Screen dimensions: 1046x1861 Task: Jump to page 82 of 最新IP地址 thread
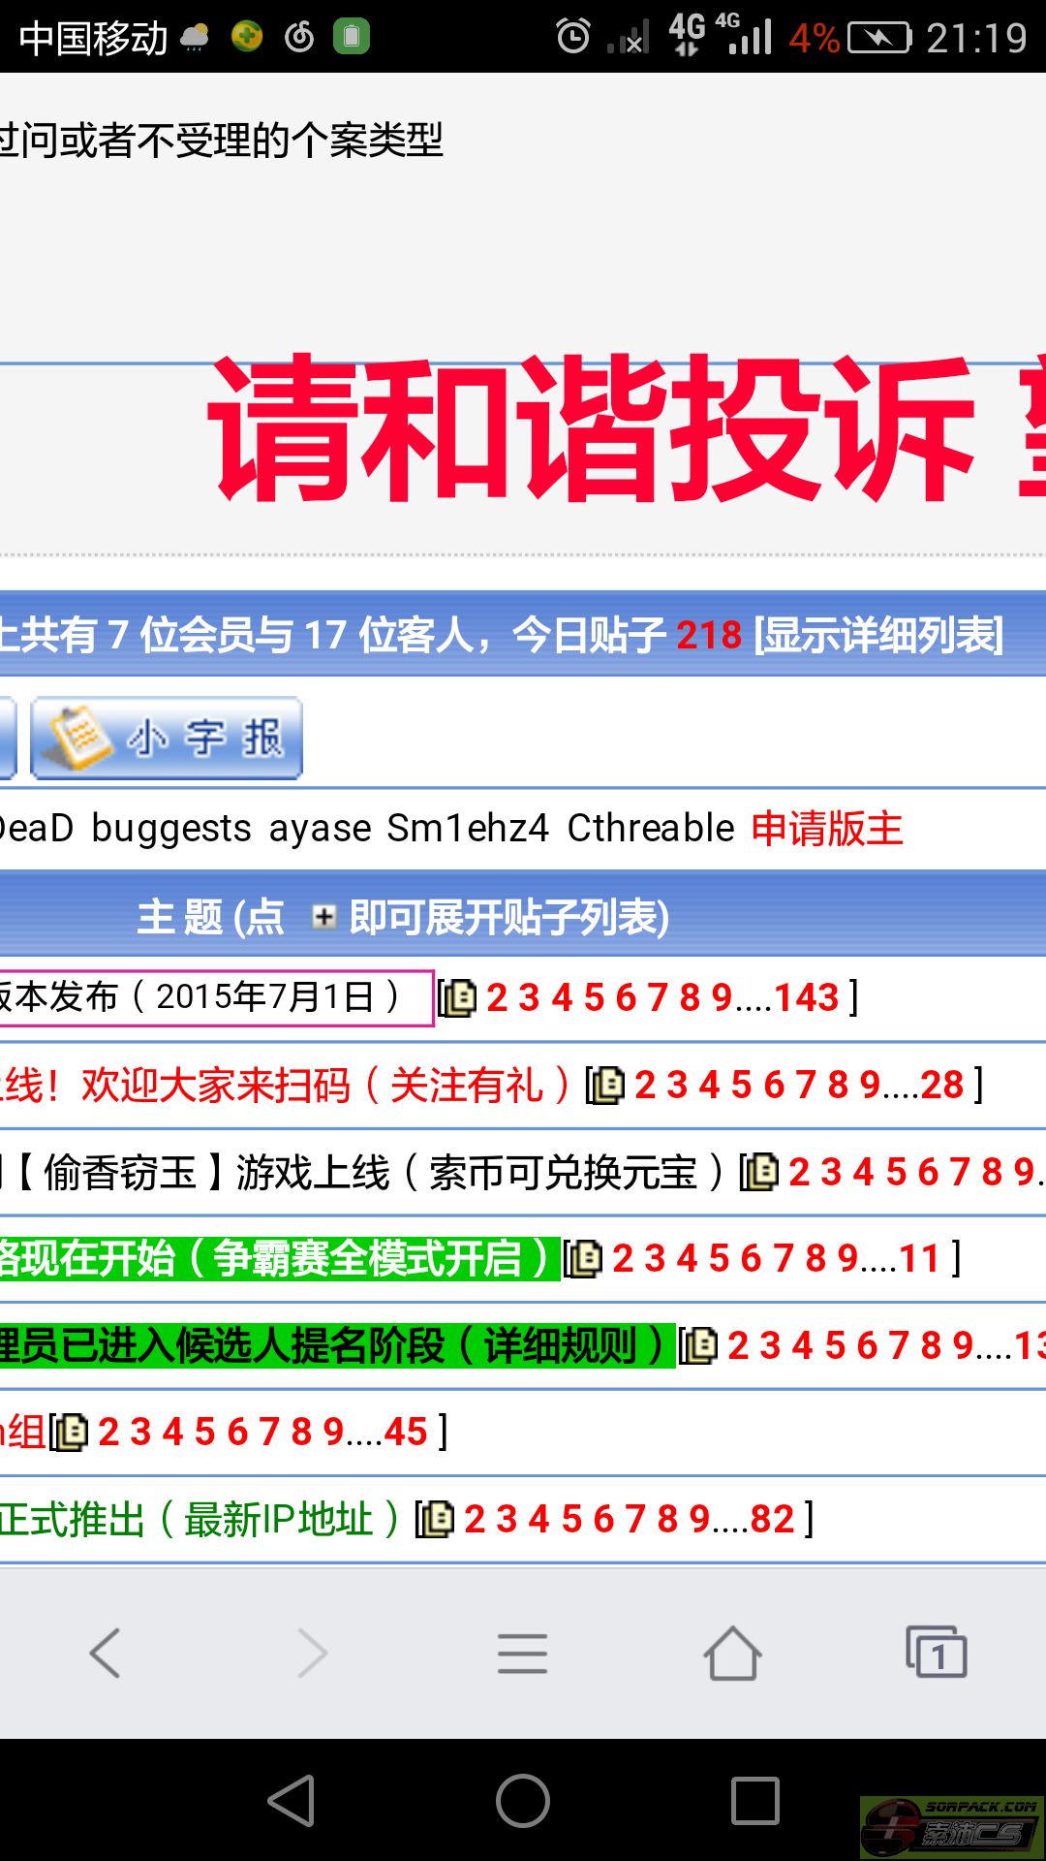point(772,1519)
